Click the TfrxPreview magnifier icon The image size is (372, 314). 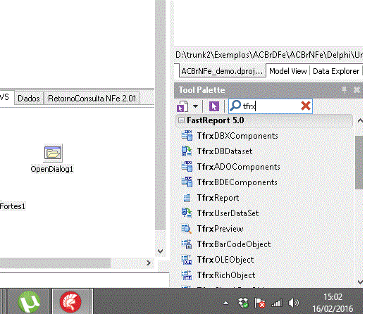click(187, 229)
